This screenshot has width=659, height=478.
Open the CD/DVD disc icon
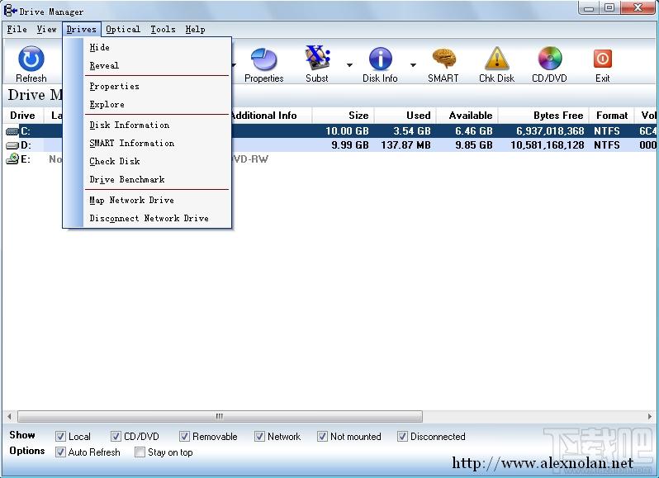coord(550,59)
